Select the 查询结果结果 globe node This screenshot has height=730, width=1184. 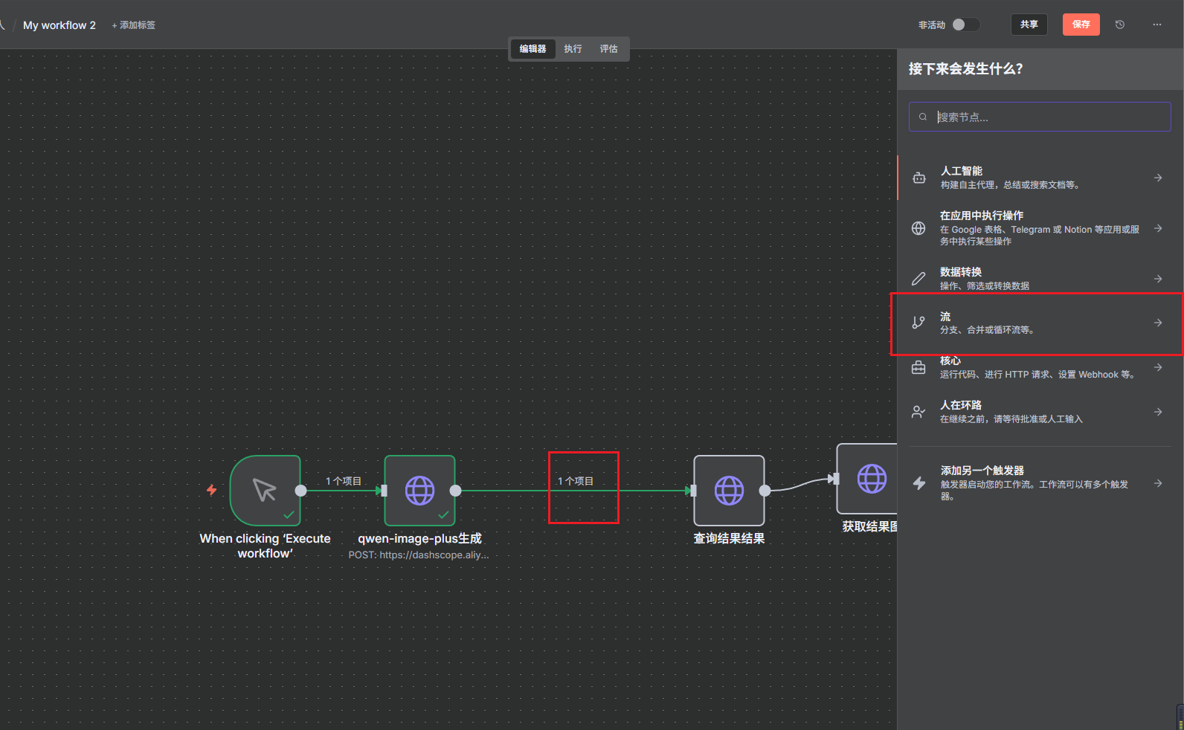[x=729, y=491]
